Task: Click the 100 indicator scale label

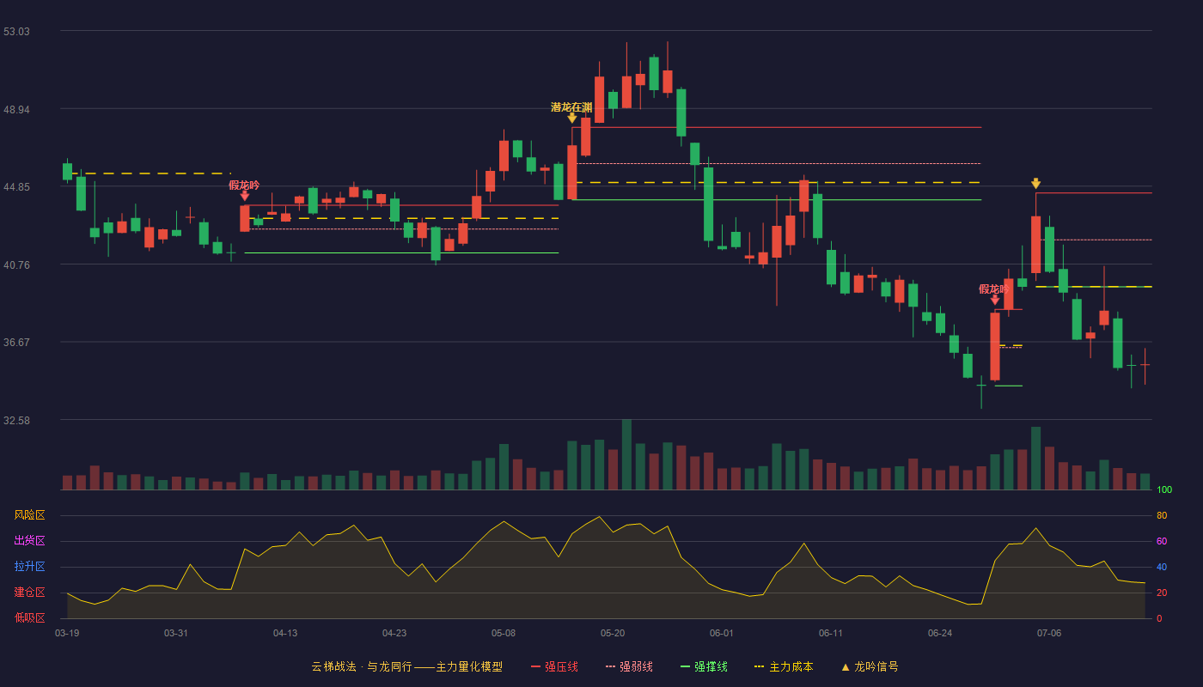Action: (1164, 490)
